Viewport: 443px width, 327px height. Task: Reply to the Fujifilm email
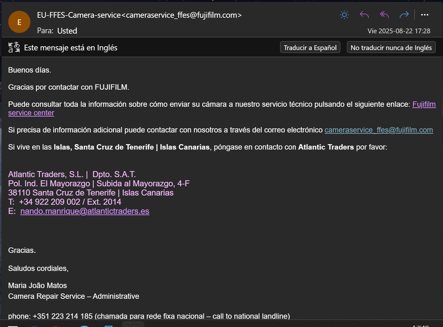(364, 15)
